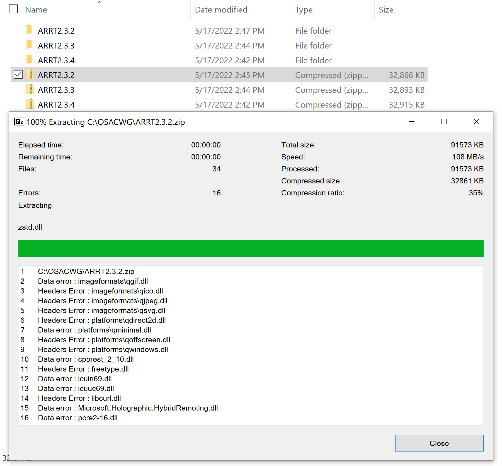
Task: Click the Name column header
Action: coord(36,9)
